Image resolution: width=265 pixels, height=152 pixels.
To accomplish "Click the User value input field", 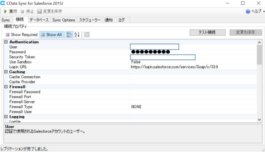I will [155, 47].
